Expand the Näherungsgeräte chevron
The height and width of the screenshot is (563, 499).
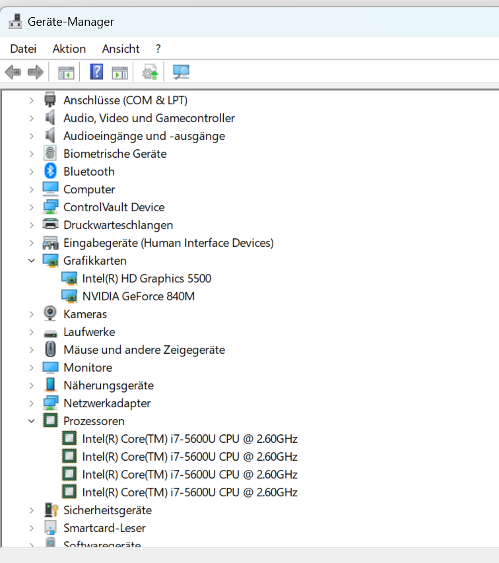(32, 385)
